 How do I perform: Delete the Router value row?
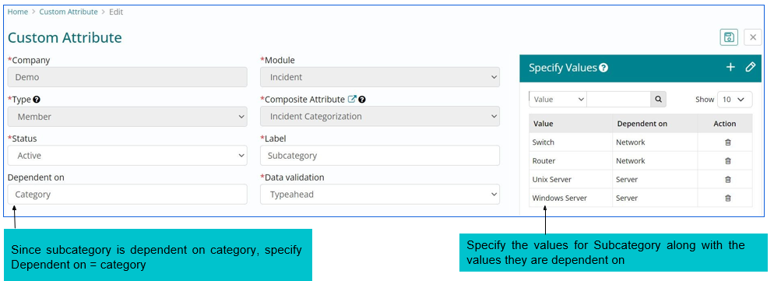click(x=727, y=161)
